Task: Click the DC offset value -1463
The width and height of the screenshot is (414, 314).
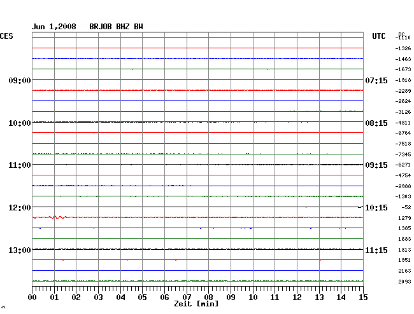Action: click(x=403, y=59)
